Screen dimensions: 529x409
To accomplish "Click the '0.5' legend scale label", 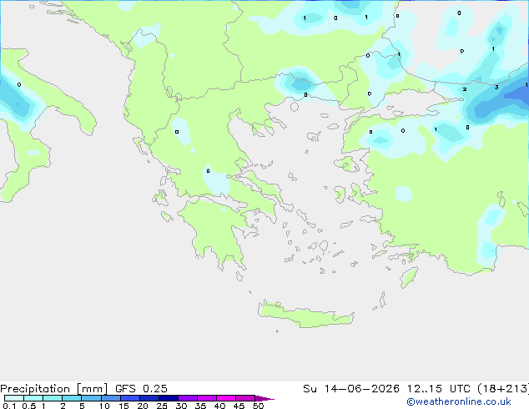I will (x=28, y=406).
